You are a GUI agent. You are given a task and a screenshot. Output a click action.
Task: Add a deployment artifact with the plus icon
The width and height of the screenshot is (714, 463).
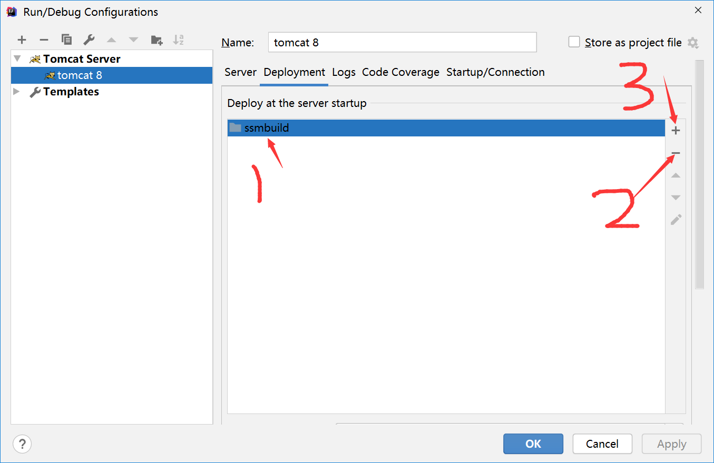pyautogui.click(x=676, y=129)
